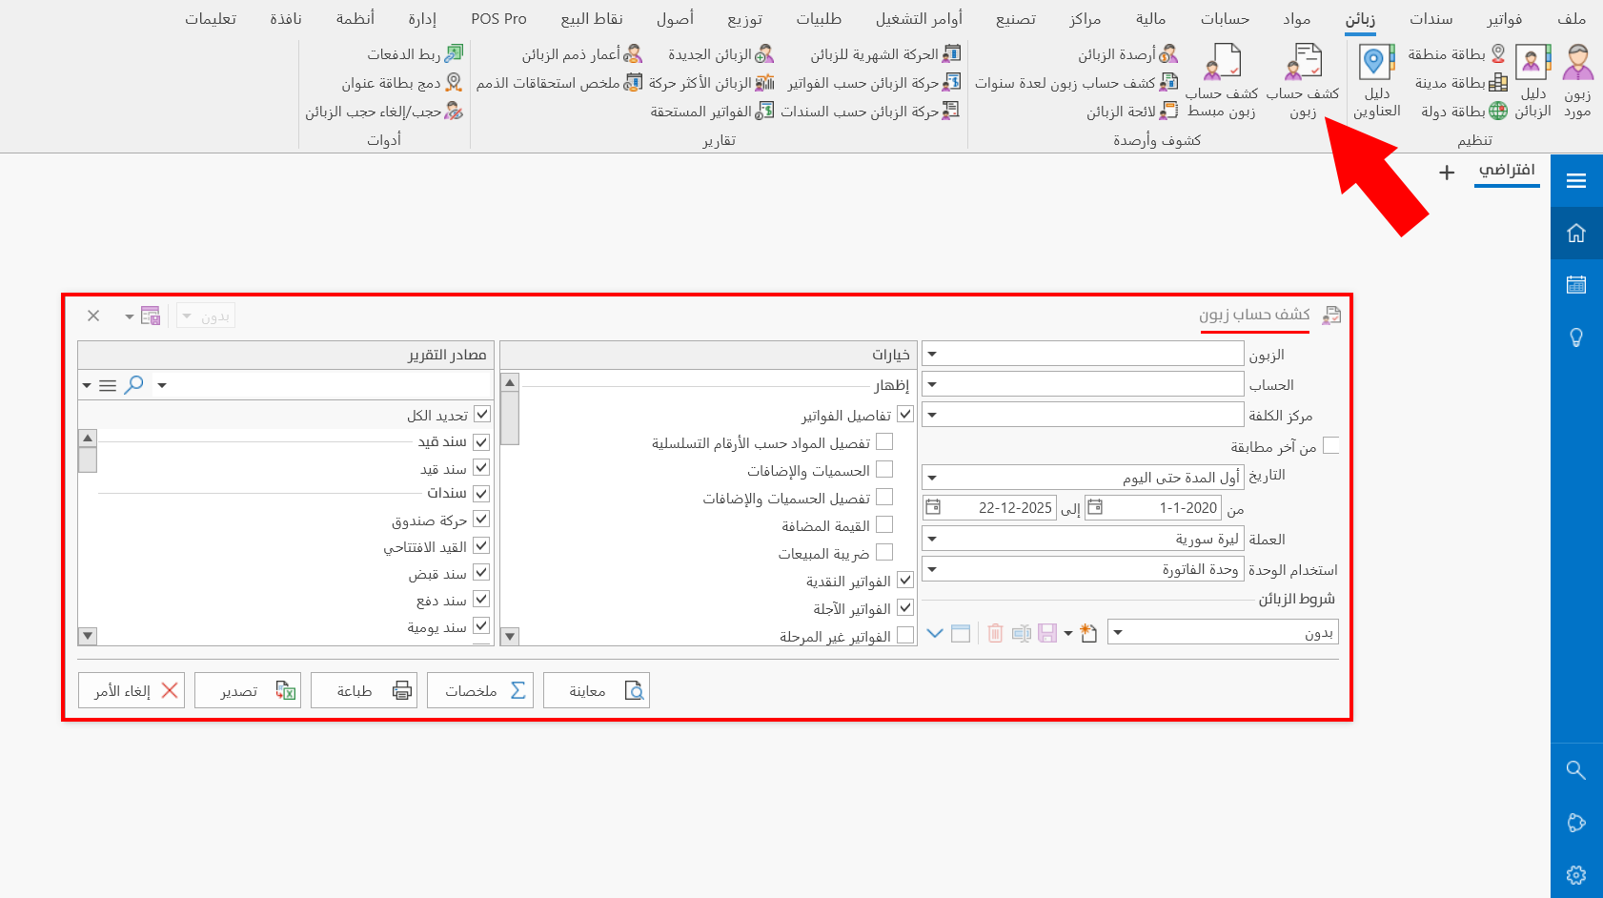Uncheck تفاصيل الفواتير option
Image resolution: width=1603 pixels, height=898 pixels.
point(903,414)
